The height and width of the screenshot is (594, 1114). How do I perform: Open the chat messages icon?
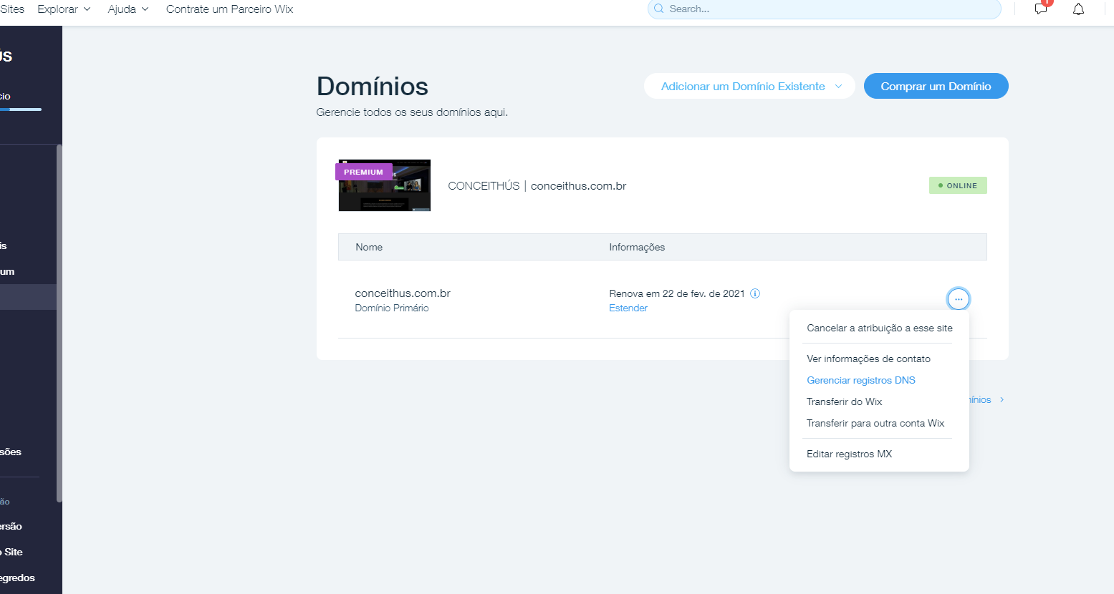(1041, 9)
